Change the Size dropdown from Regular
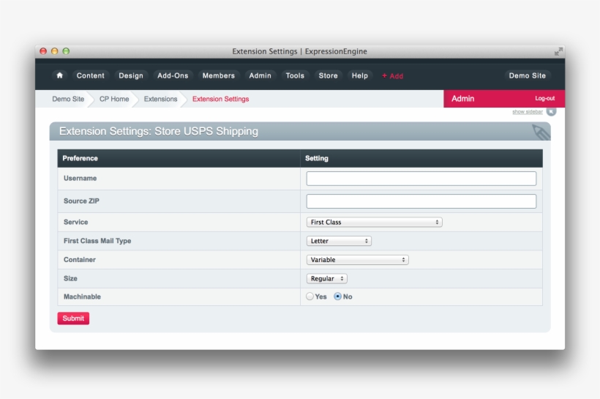 tap(326, 279)
